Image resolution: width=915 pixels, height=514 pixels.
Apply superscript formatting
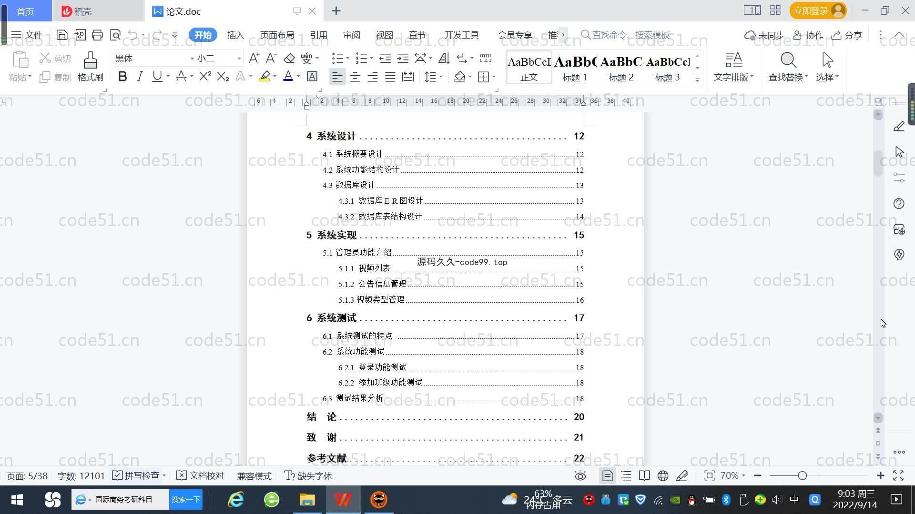pyautogui.click(x=205, y=76)
